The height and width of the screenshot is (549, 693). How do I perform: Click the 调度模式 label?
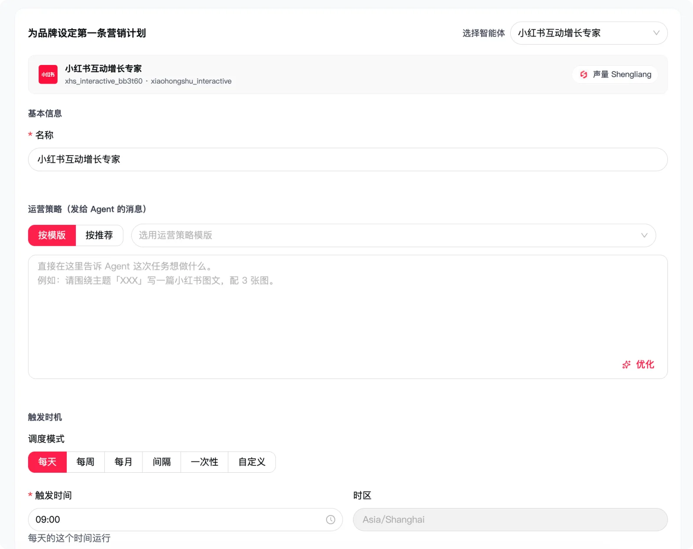tap(46, 439)
